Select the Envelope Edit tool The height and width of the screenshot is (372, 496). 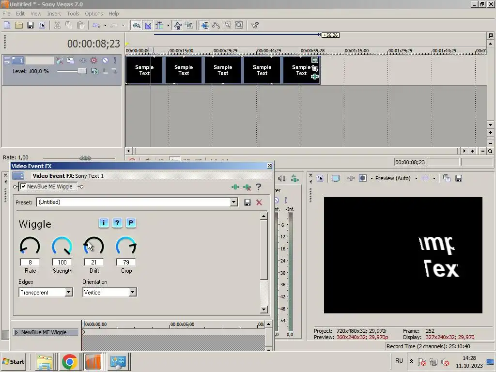pyautogui.click(x=216, y=25)
